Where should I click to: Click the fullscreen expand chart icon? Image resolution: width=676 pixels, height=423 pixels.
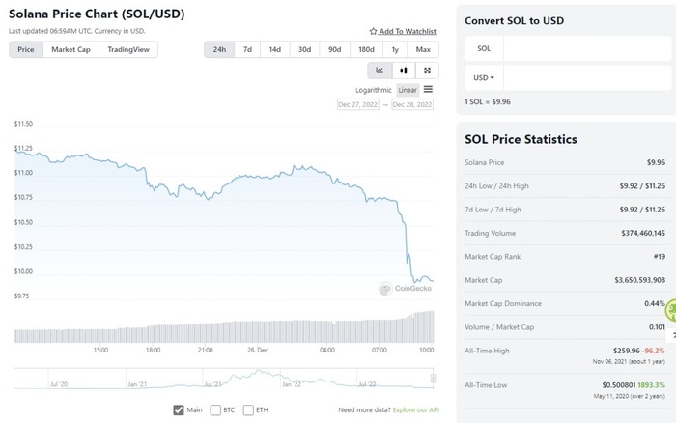[427, 70]
